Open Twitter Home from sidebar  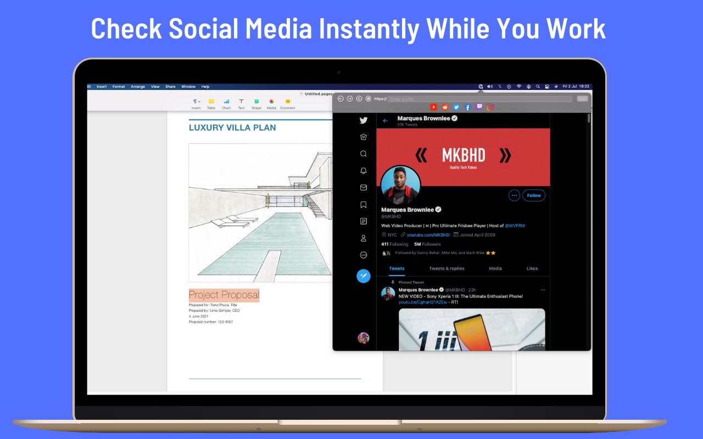(364, 137)
